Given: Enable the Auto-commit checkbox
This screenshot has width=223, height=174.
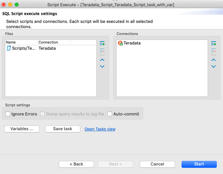Looking at the screenshot, I should coord(110,114).
